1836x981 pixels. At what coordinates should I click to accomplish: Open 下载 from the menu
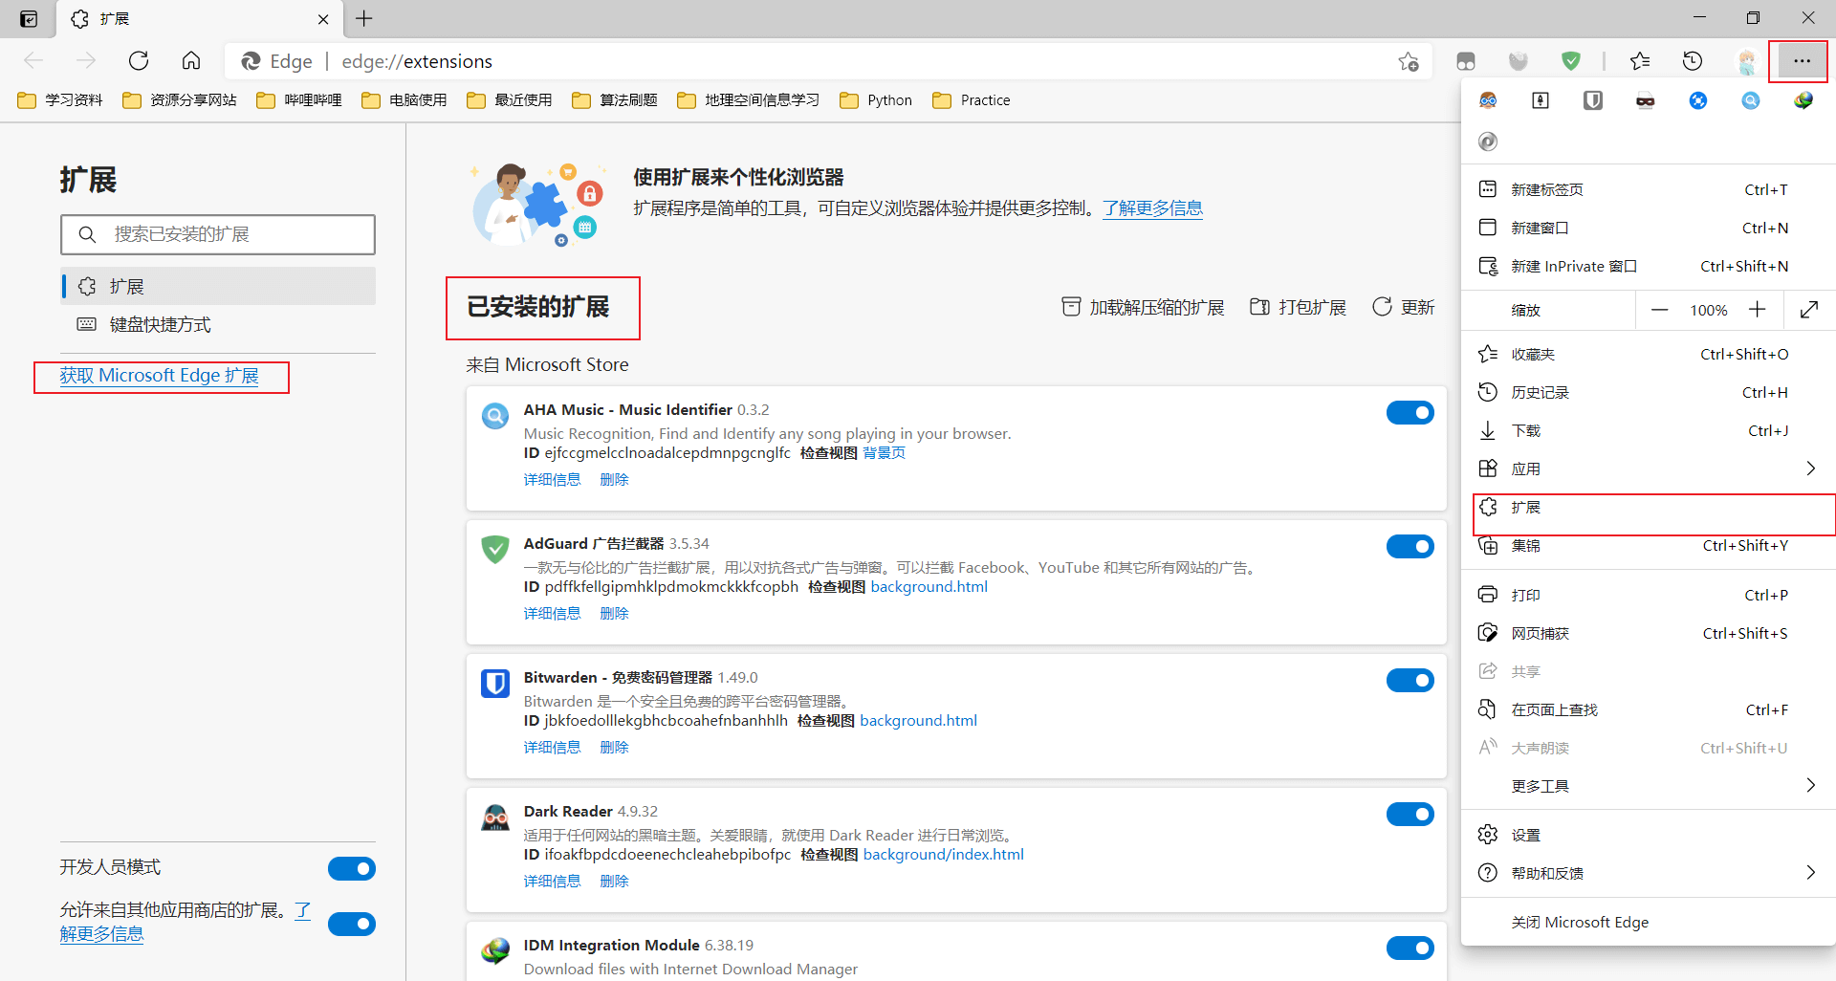1649,430
